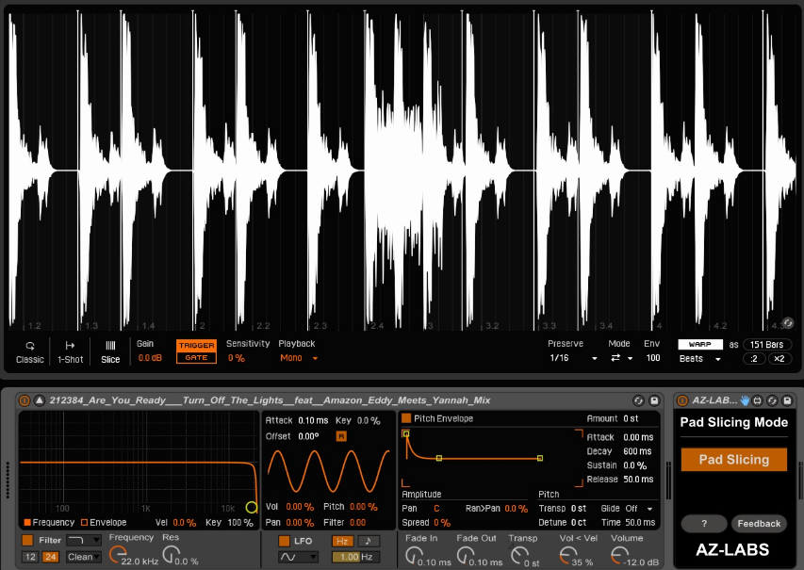The width and height of the screenshot is (804, 570).
Task: Click the LFO retrigger R button
Action: (340, 436)
